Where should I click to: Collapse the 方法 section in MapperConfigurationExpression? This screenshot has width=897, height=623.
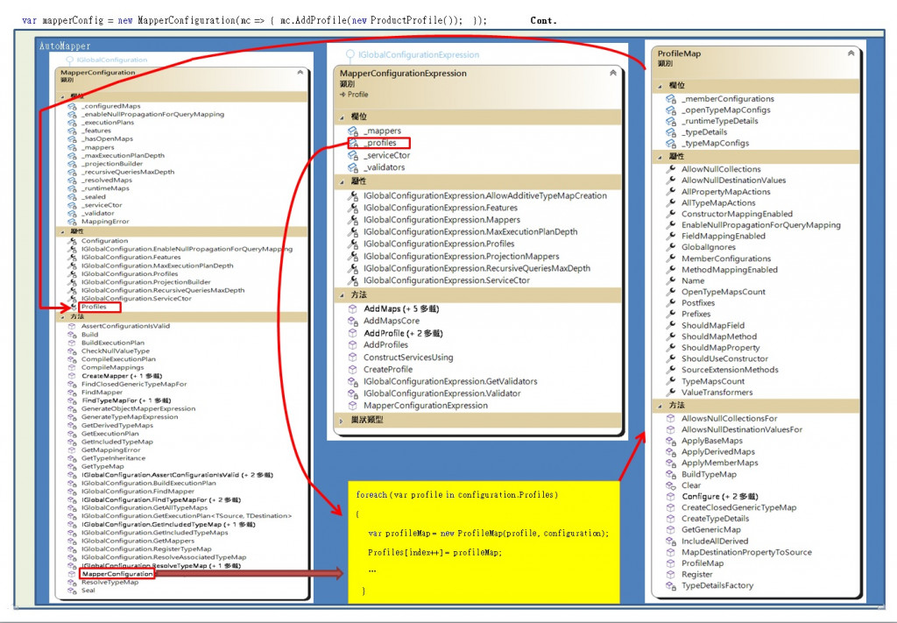tap(342, 296)
